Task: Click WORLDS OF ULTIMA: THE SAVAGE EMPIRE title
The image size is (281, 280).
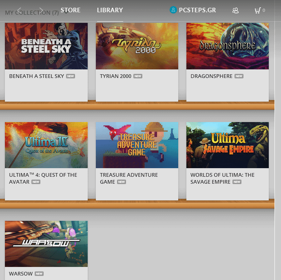Action: point(222,178)
